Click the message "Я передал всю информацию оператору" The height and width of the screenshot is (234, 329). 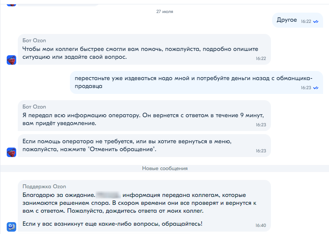(x=145, y=116)
